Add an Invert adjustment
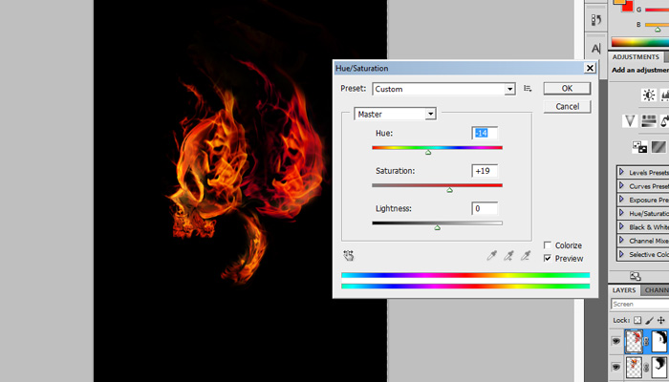Image resolution: width=669 pixels, height=382 pixels. click(x=639, y=147)
